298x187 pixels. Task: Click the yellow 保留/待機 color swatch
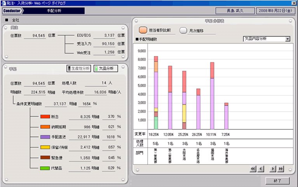pos(45,147)
